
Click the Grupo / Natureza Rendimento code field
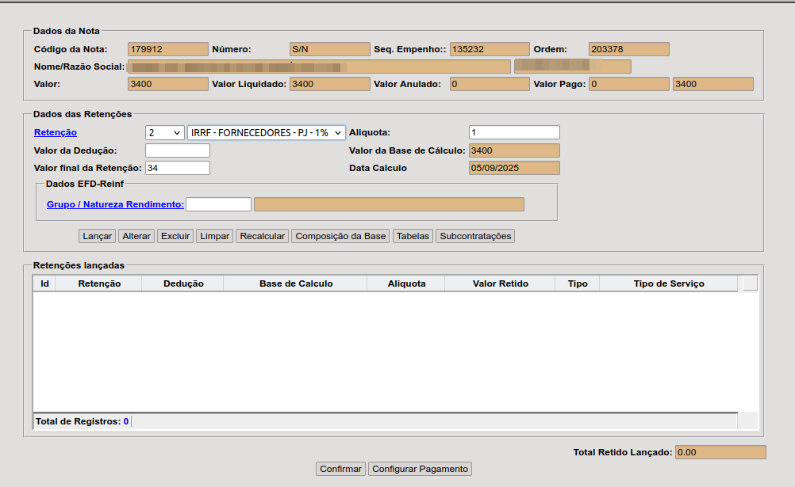click(218, 204)
